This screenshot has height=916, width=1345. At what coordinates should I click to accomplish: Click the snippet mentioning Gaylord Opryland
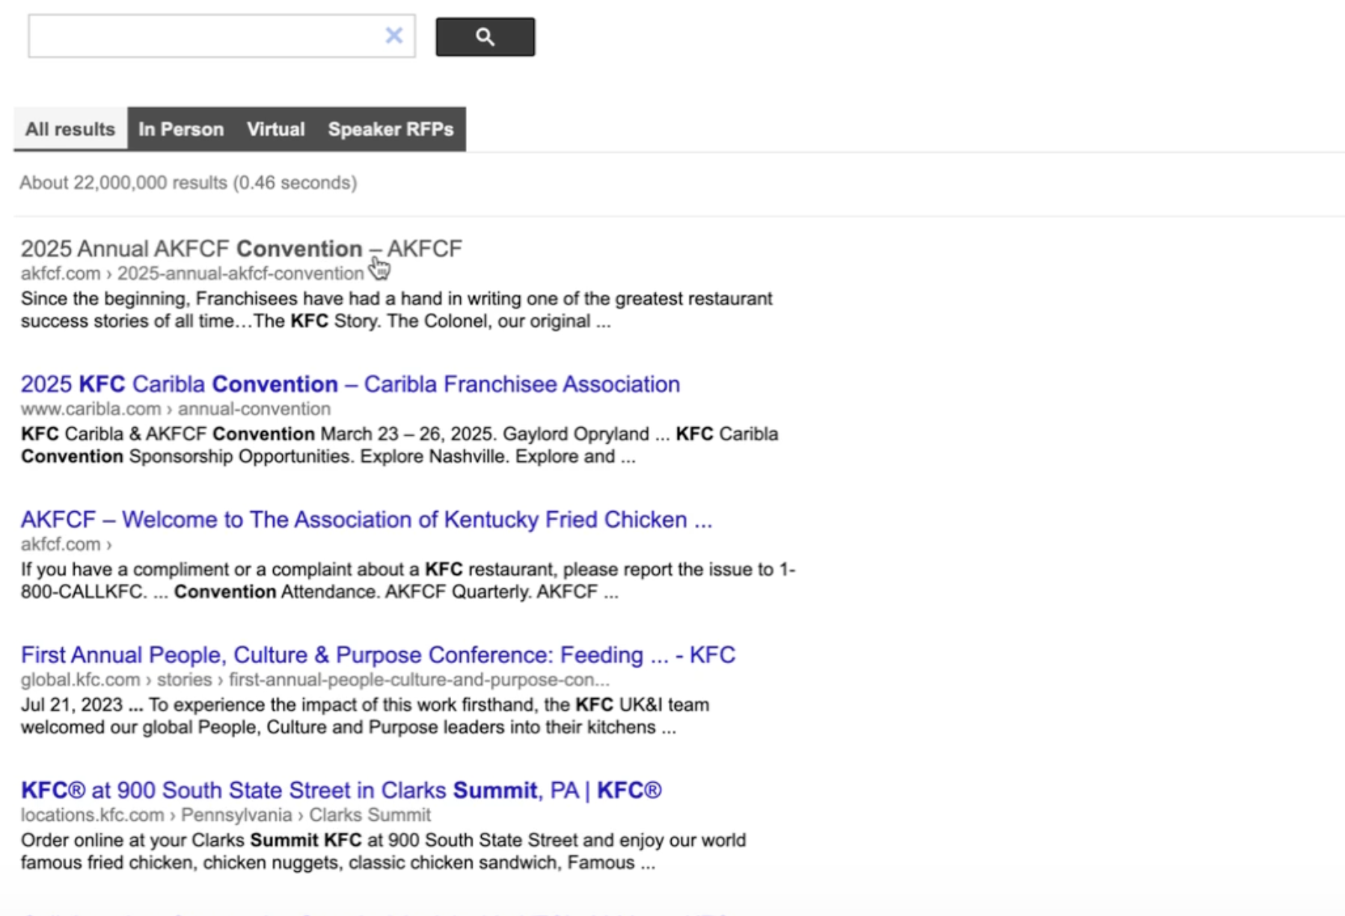click(399, 445)
